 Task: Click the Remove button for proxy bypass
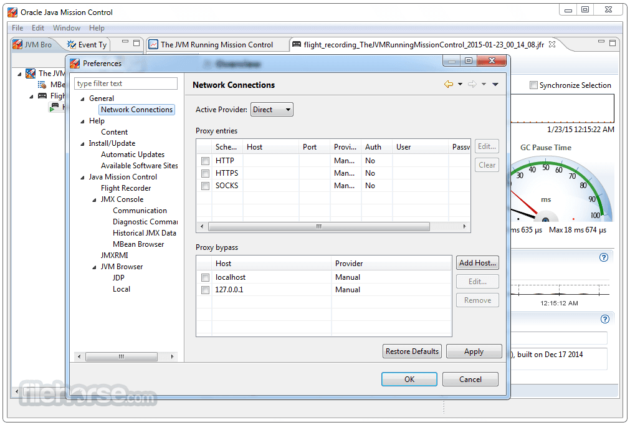click(478, 300)
